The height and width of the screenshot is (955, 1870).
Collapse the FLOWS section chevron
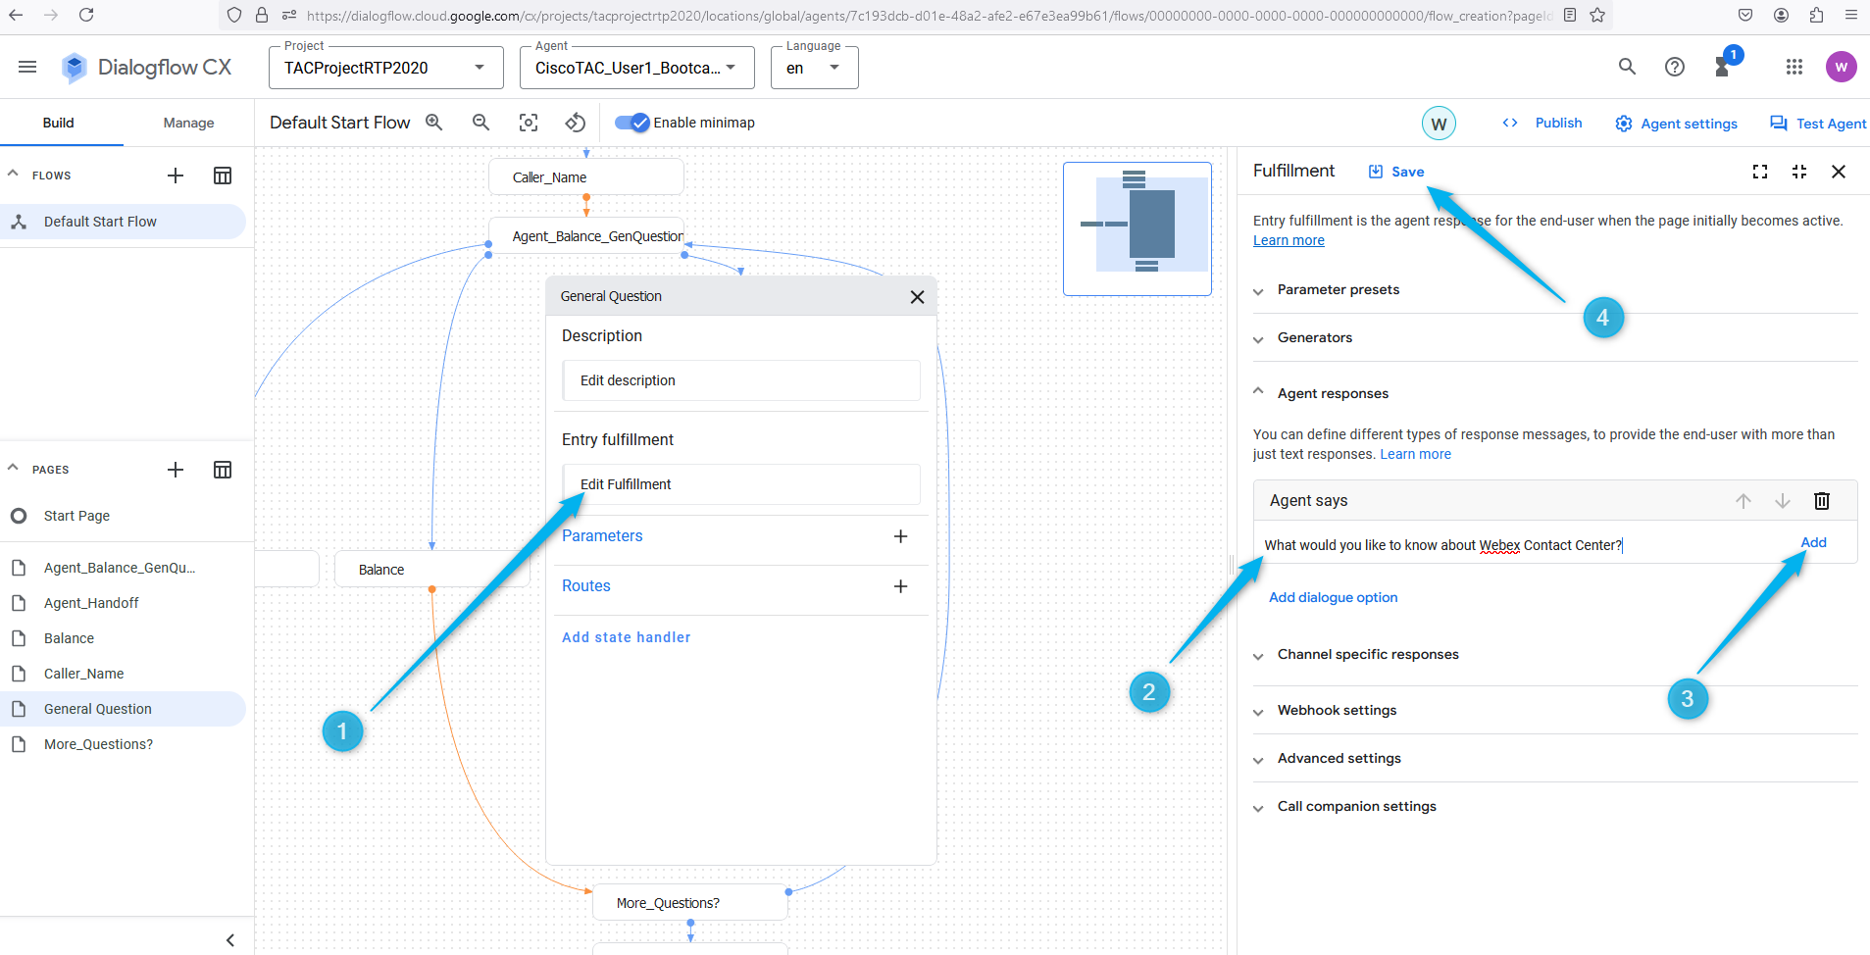(14, 174)
